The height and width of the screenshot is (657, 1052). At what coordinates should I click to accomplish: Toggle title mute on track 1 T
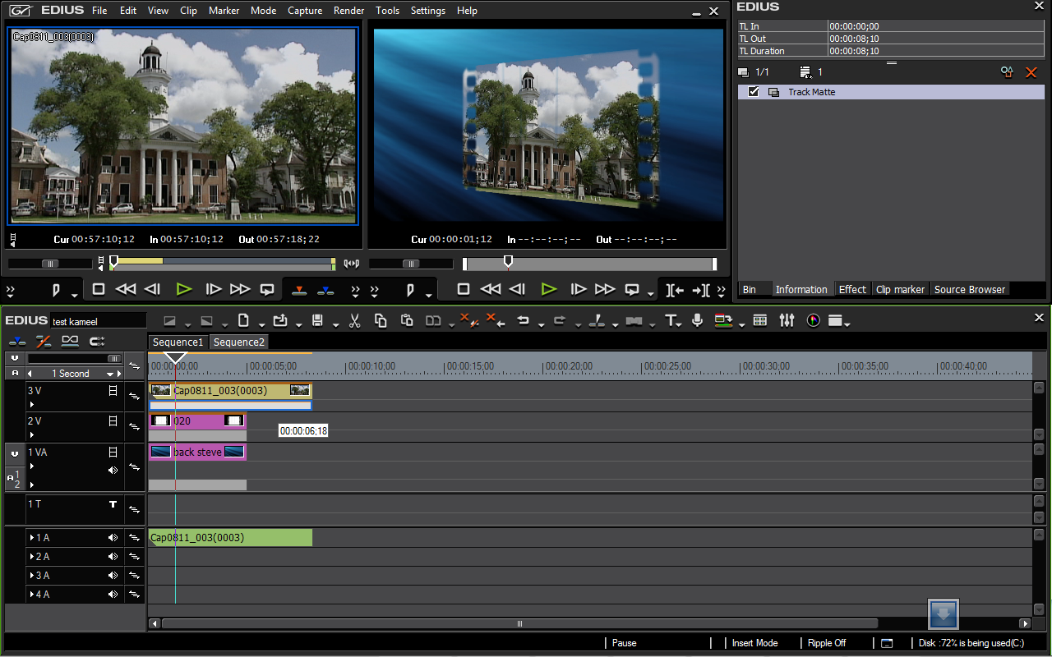[x=113, y=504]
